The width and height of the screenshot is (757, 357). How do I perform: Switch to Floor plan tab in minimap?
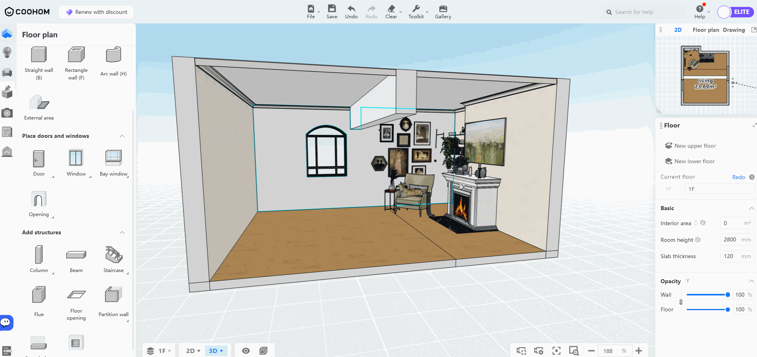coord(705,30)
